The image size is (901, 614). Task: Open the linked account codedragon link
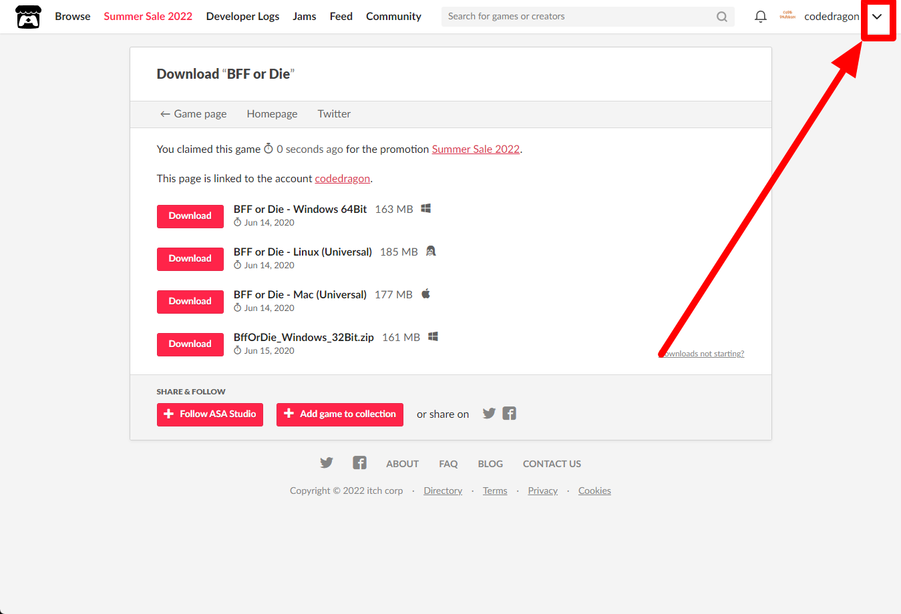tap(342, 178)
